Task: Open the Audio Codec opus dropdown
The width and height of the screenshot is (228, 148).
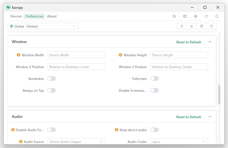Action: coord(179,142)
